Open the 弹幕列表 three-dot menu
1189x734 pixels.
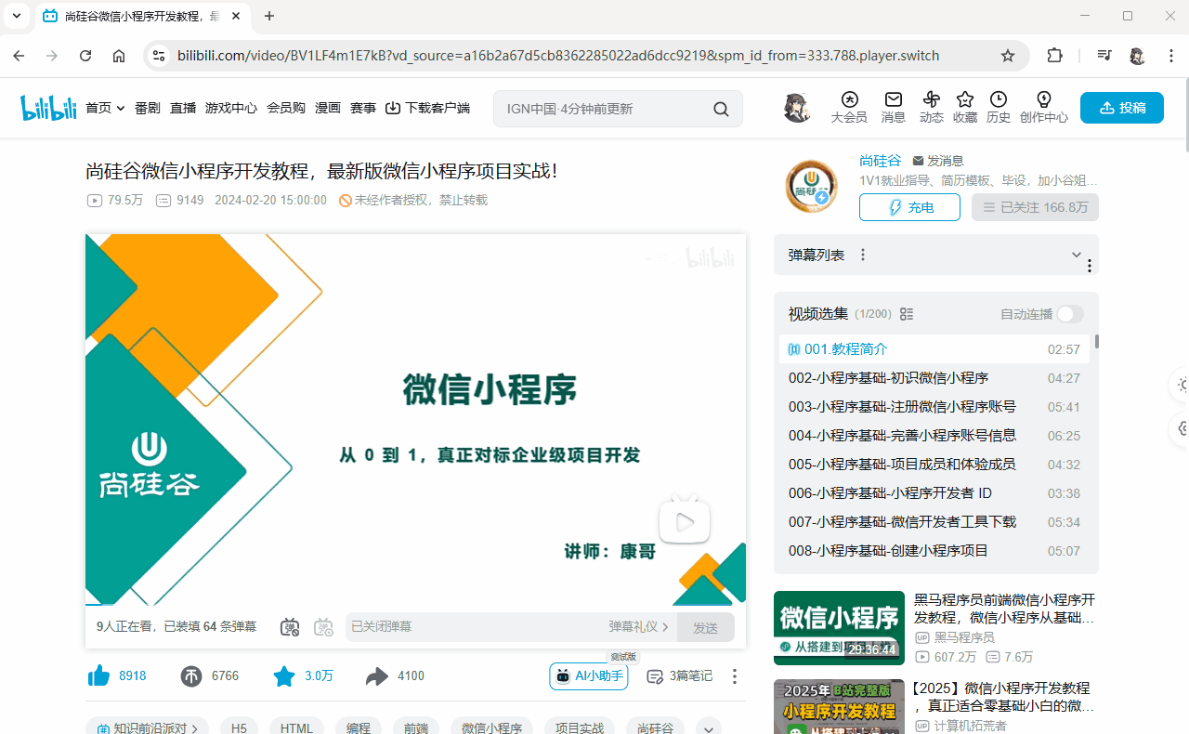click(863, 255)
